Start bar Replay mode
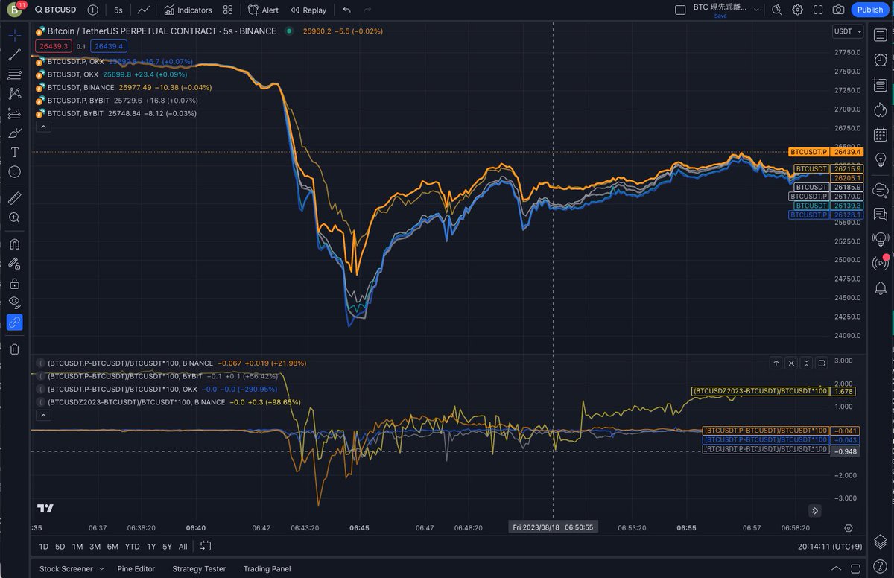This screenshot has height=578, width=894. click(x=308, y=10)
